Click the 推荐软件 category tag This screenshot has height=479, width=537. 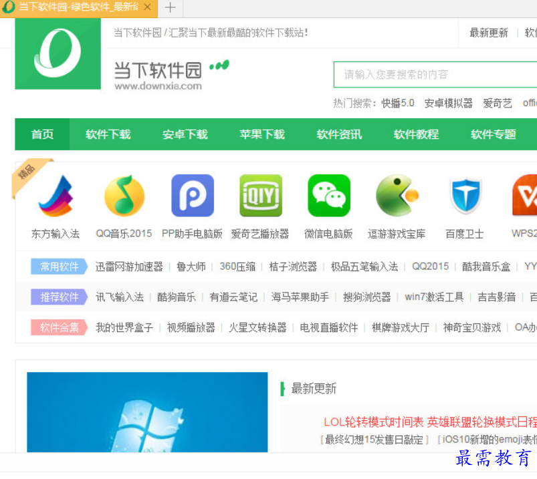point(60,297)
